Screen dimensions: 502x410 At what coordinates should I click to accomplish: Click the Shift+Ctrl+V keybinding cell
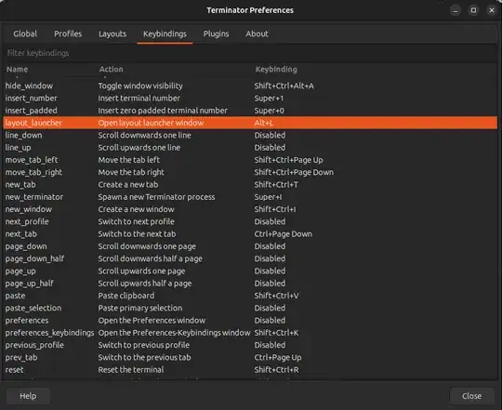tap(276, 296)
